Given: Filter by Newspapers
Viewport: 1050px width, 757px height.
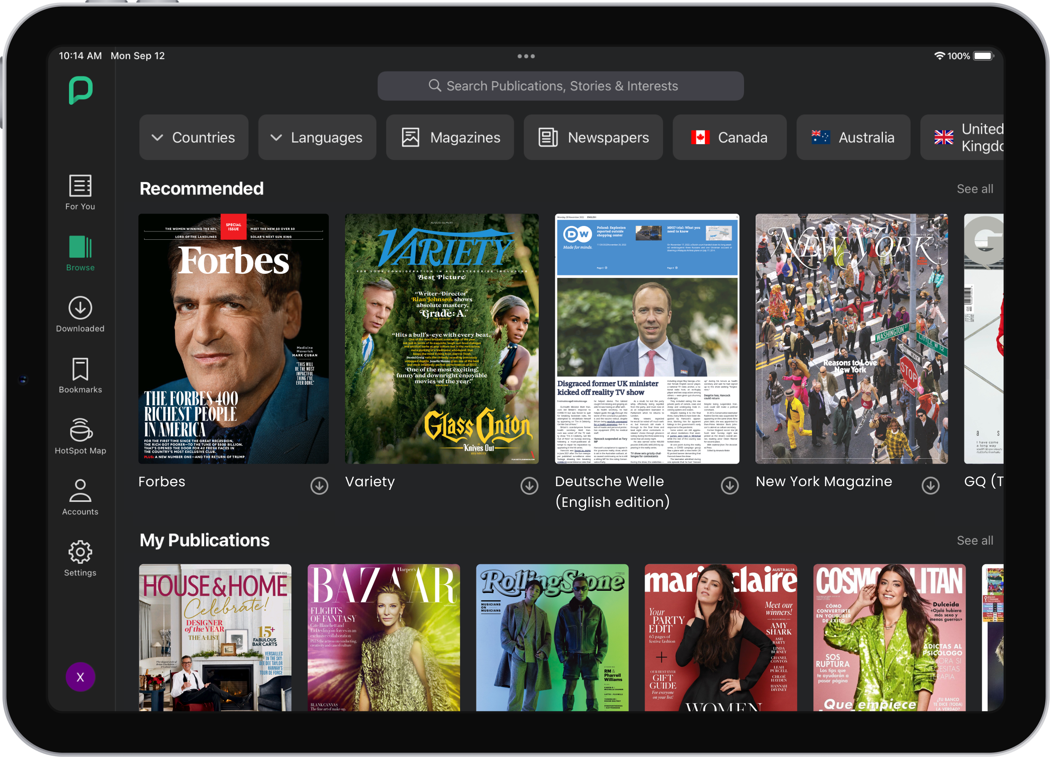Looking at the screenshot, I should click(593, 138).
